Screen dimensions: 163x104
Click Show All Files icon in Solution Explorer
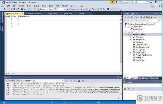(148, 17)
